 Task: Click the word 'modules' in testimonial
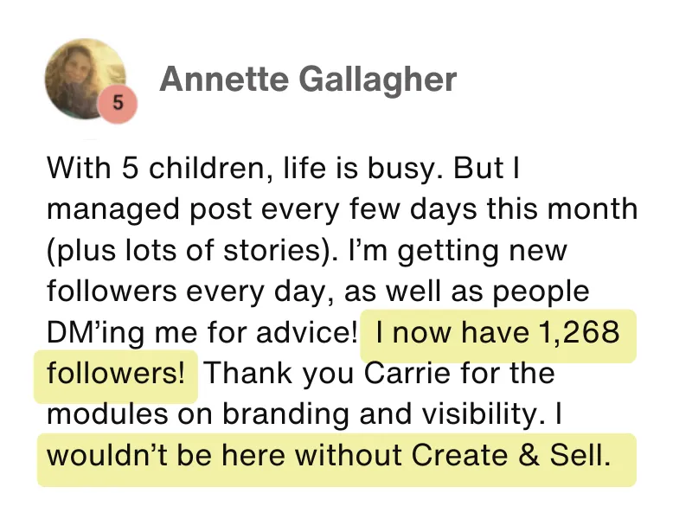point(107,415)
